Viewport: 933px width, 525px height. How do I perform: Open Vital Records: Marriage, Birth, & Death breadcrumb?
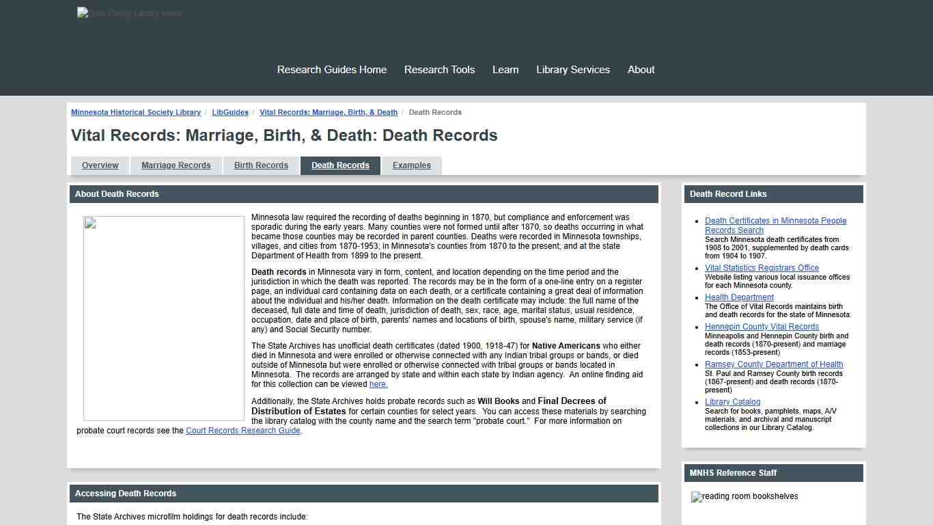tap(329, 112)
